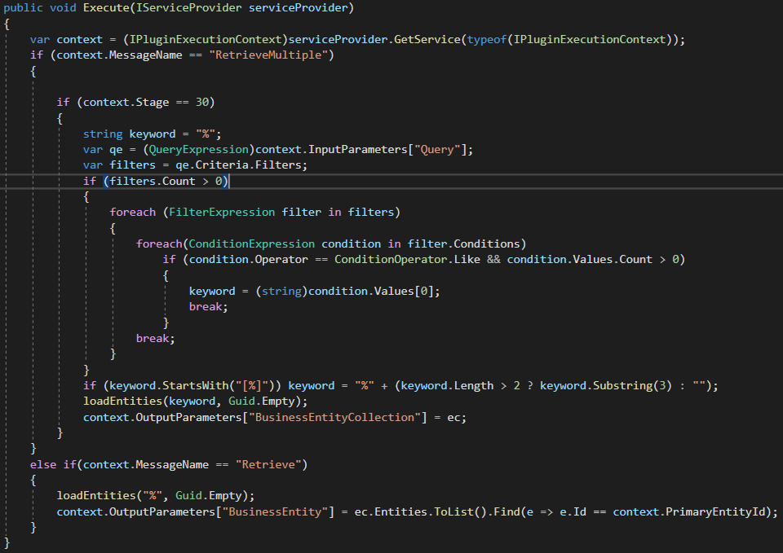This screenshot has height=553, width=783.
Task: Click the public access modifier
Action: pyautogui.click(x=23, y=8)
